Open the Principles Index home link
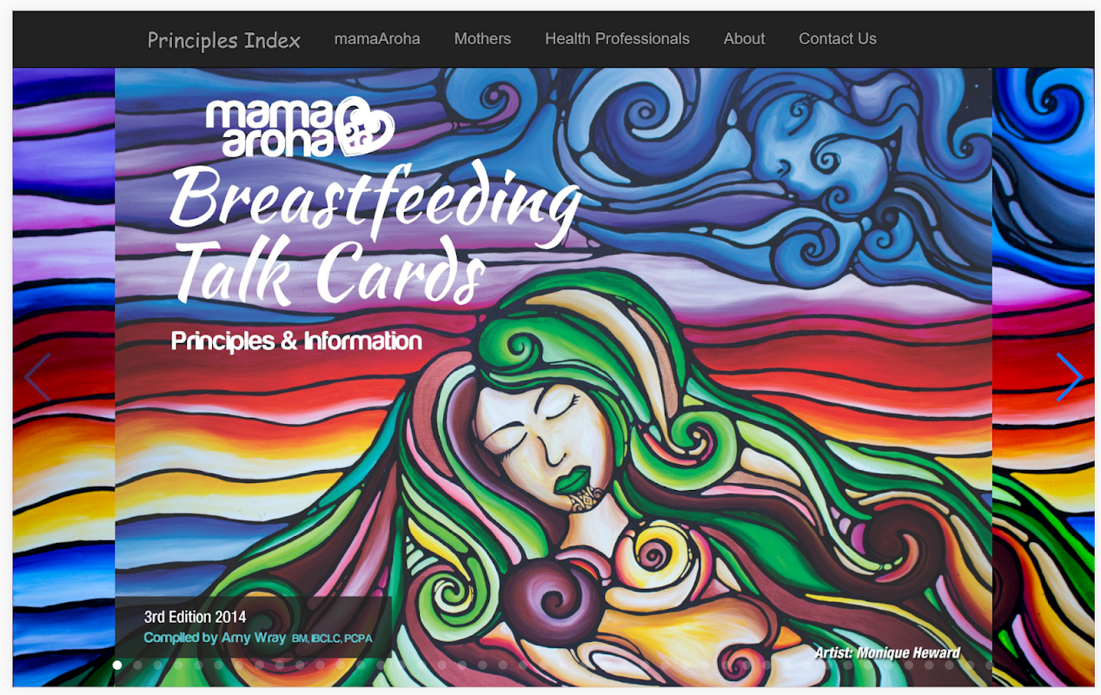1101x695 pixels. [x=224, y=40]
